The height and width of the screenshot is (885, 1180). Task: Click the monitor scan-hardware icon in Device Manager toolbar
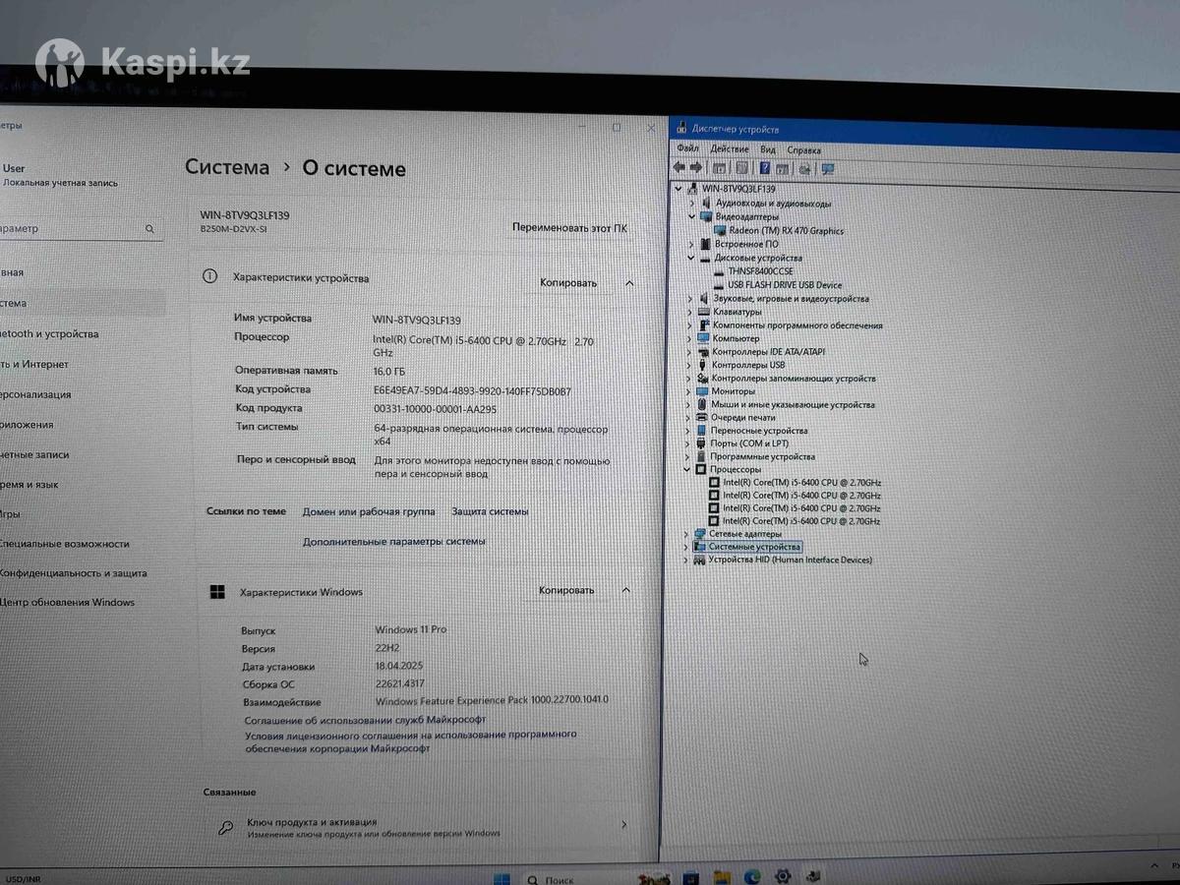[827, 169]
